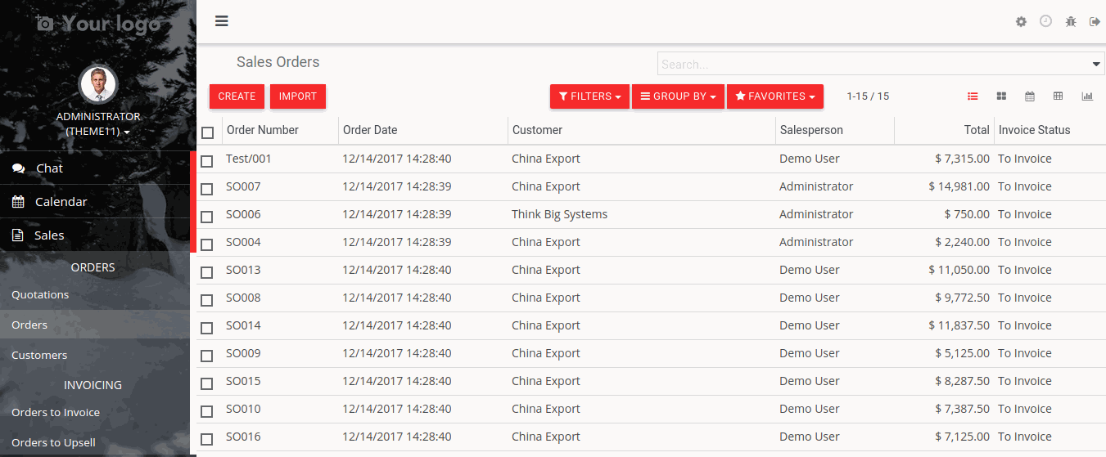This screenshot has width=1106, height=457.
Task: Switch to graph view
Action: click(1087, 96)
